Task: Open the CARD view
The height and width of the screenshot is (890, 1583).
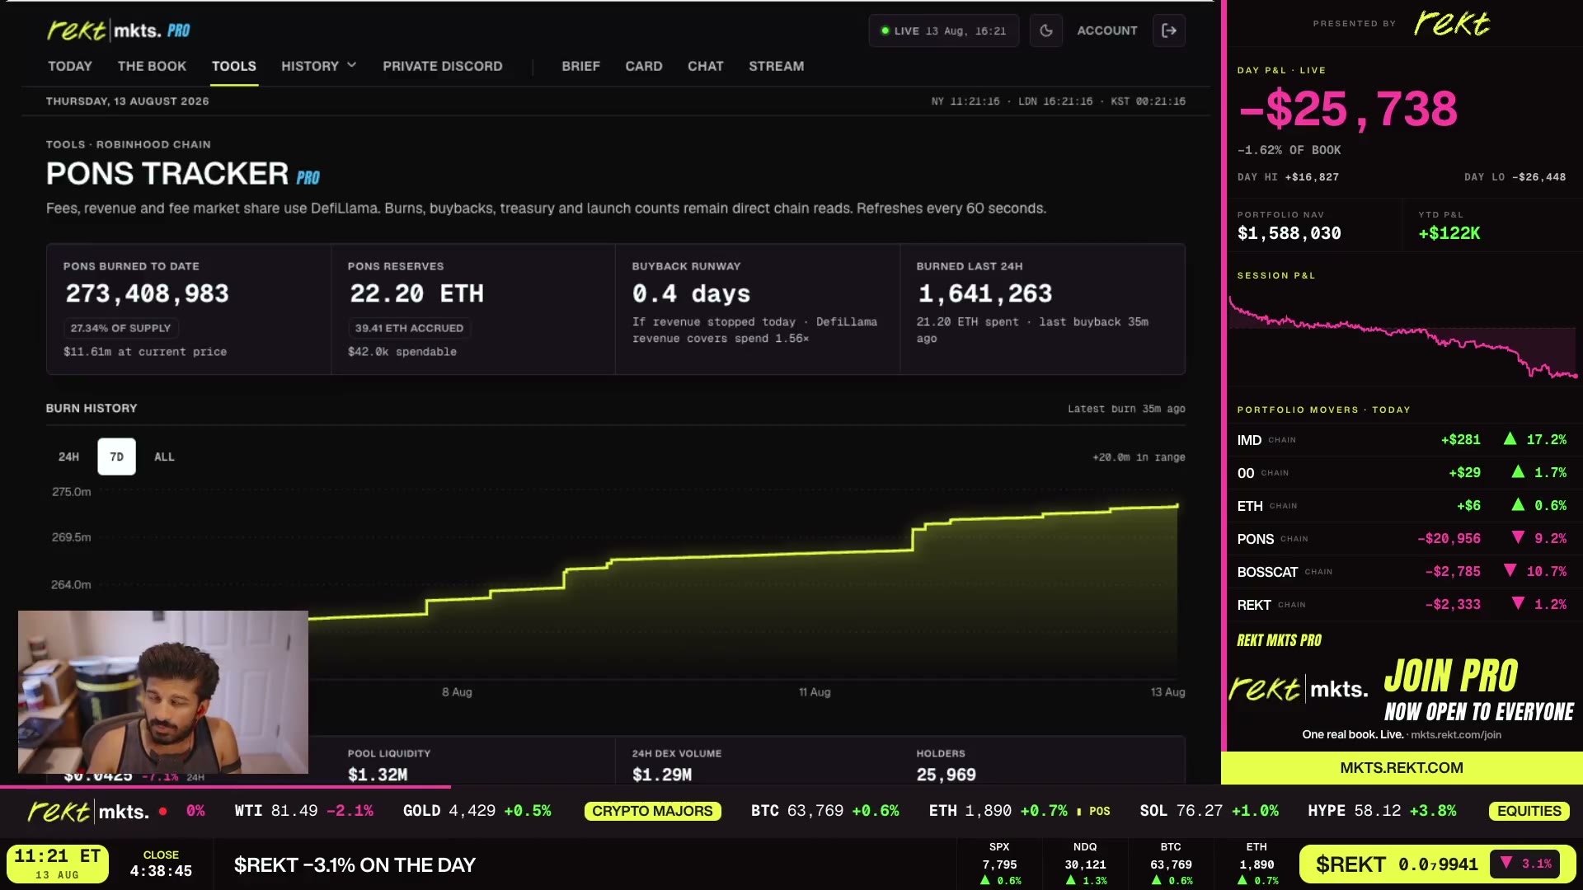Action: tap(644, 66)
